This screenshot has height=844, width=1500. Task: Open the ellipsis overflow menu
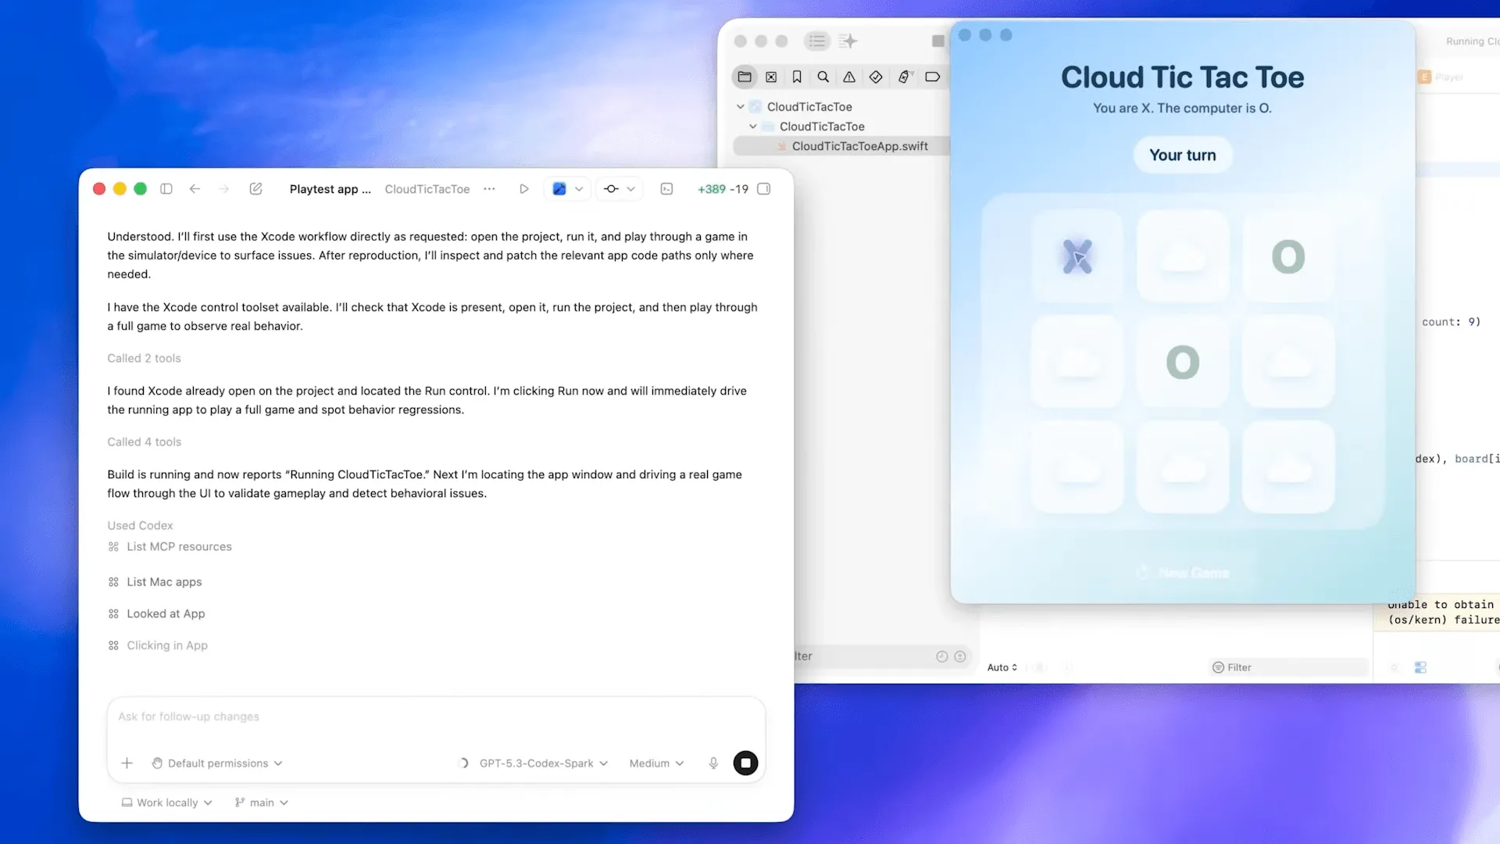click(x=489, y=188)
